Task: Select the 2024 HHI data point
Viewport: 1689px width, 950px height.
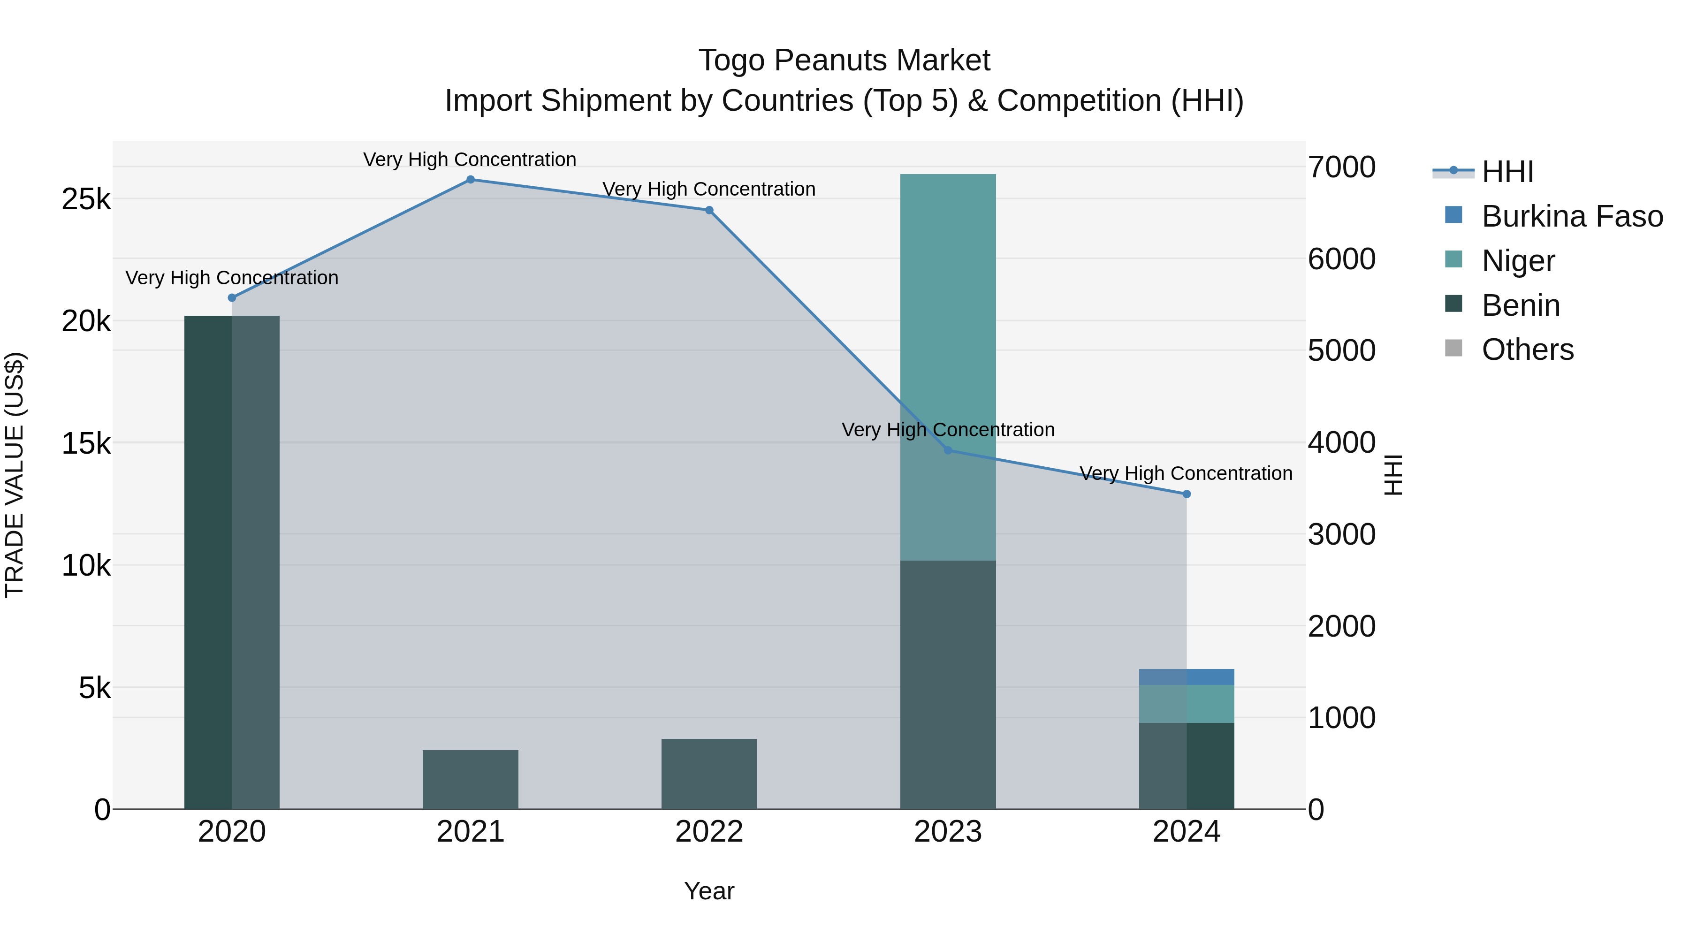Action: (1186, 494)
